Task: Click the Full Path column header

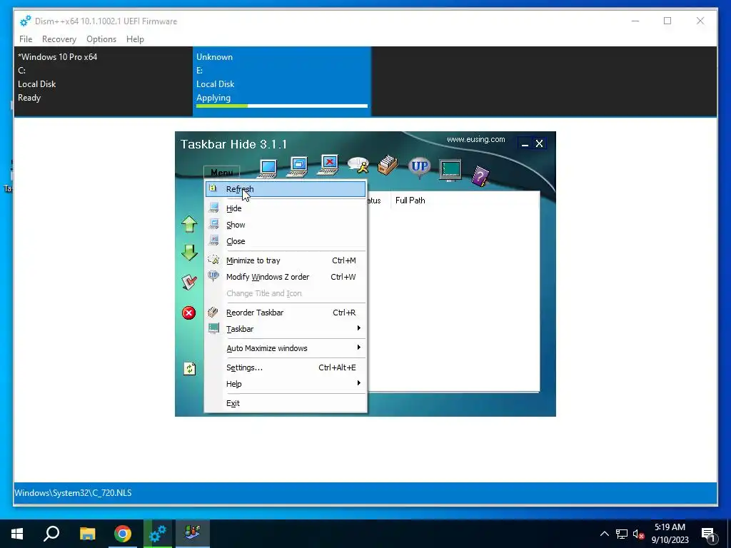Action: tap(410, 201)
